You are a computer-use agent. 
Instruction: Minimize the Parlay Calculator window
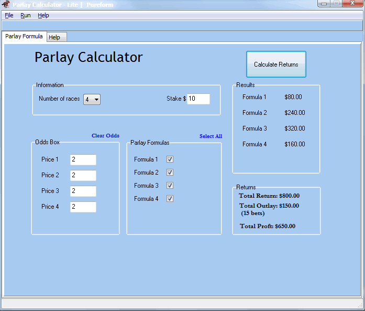coord(325,4)
